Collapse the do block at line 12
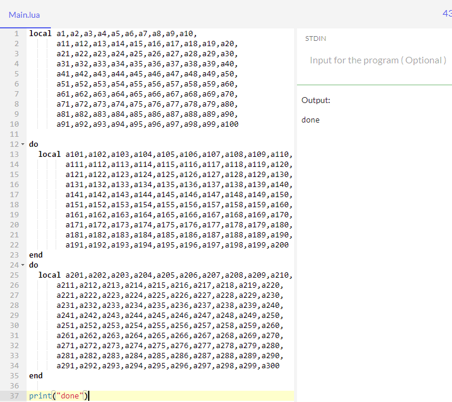The image size is (452, 402). 22,144
